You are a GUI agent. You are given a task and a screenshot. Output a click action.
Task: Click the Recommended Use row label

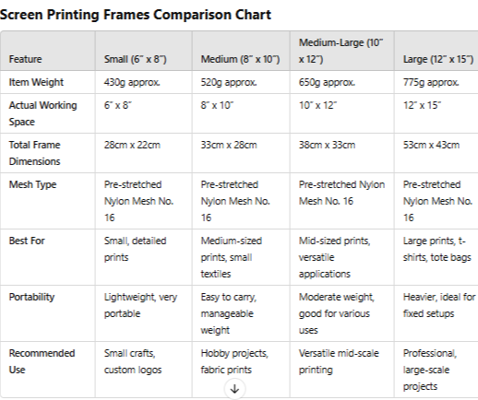[42, 361]
